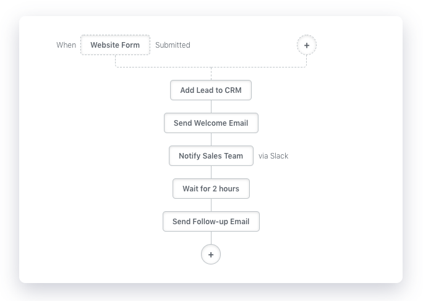Image resolution: width=423 pixels, height=301 pixels.
Task: Click the 'Submitted' trigger text
Action: (x=173, y=45)
